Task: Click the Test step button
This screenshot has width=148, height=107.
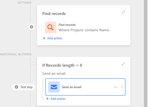Action: tap(24, 87)
